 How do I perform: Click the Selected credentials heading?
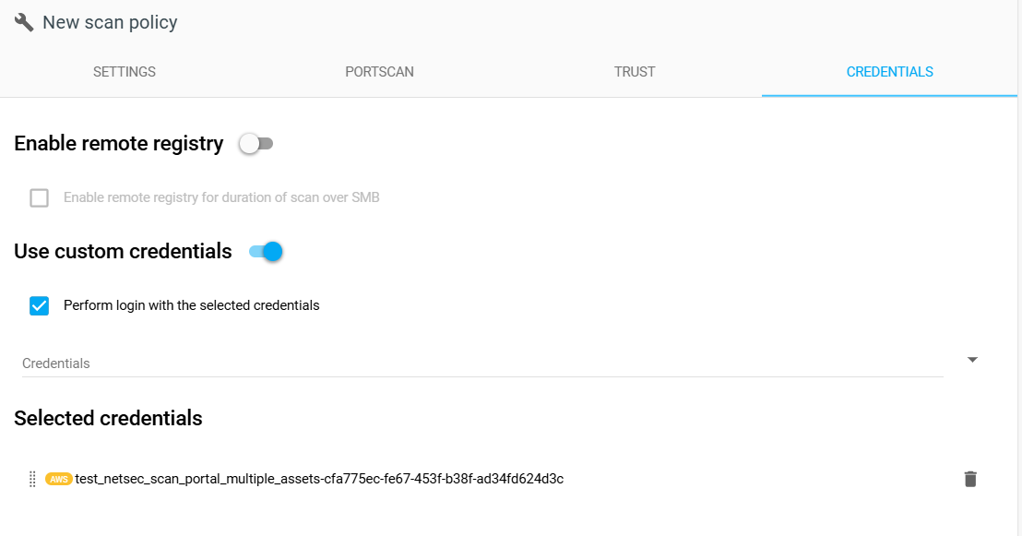click(108, 418)
